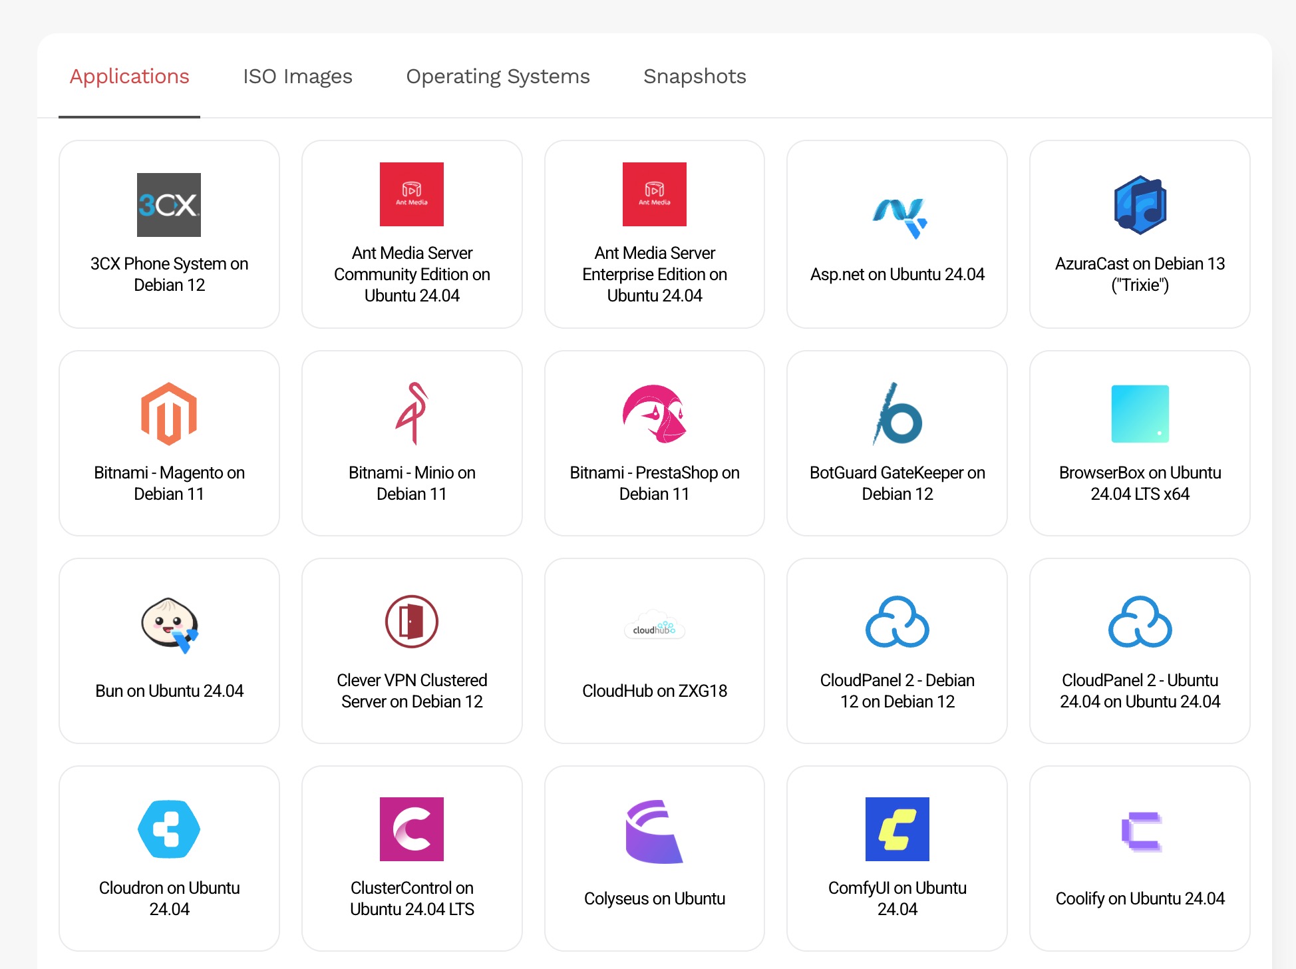The image size is (1296, 969).
Task: Click the Bitnami Magento orange logo
Action: click(169, 413)
